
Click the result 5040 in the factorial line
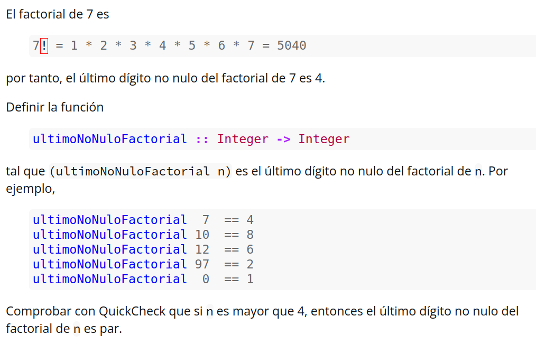(291, 46)
